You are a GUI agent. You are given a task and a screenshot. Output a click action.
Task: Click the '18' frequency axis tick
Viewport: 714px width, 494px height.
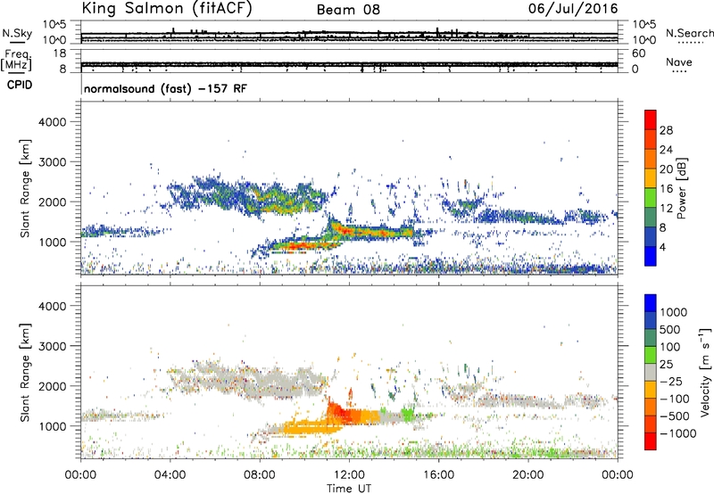(60, 54)
